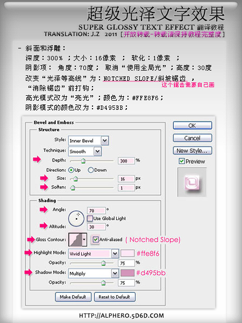Image resolution: width=242 pixels, height=323 pixels.
Task: Click the Soften value field showing 1
Action: pyautogui.click(x=126, y=187)
